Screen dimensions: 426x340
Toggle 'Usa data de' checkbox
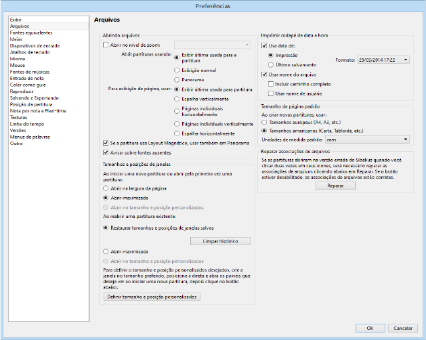[264, 45]
